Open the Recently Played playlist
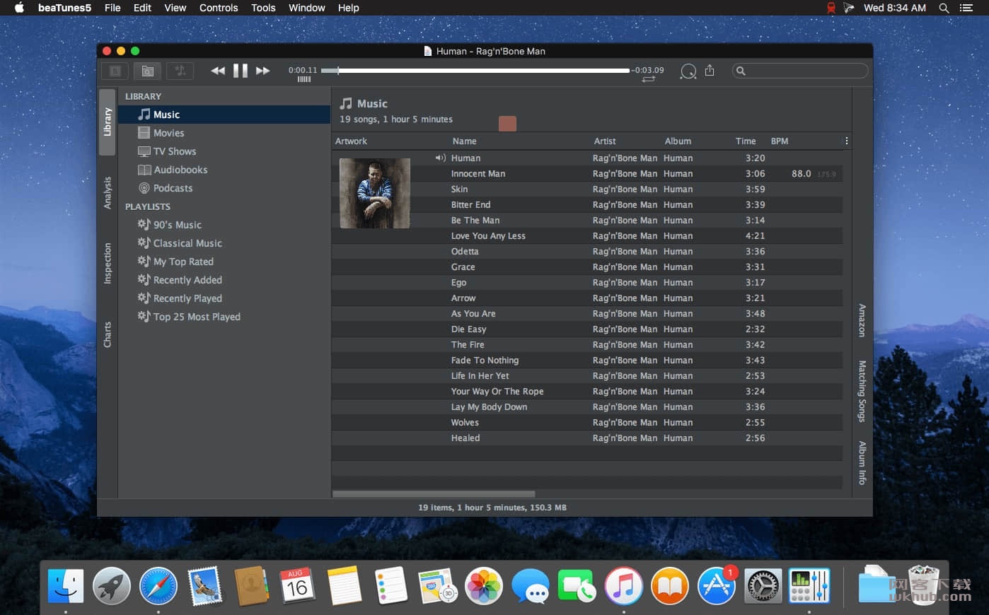The image size is (989, 615). coord(224,298)
